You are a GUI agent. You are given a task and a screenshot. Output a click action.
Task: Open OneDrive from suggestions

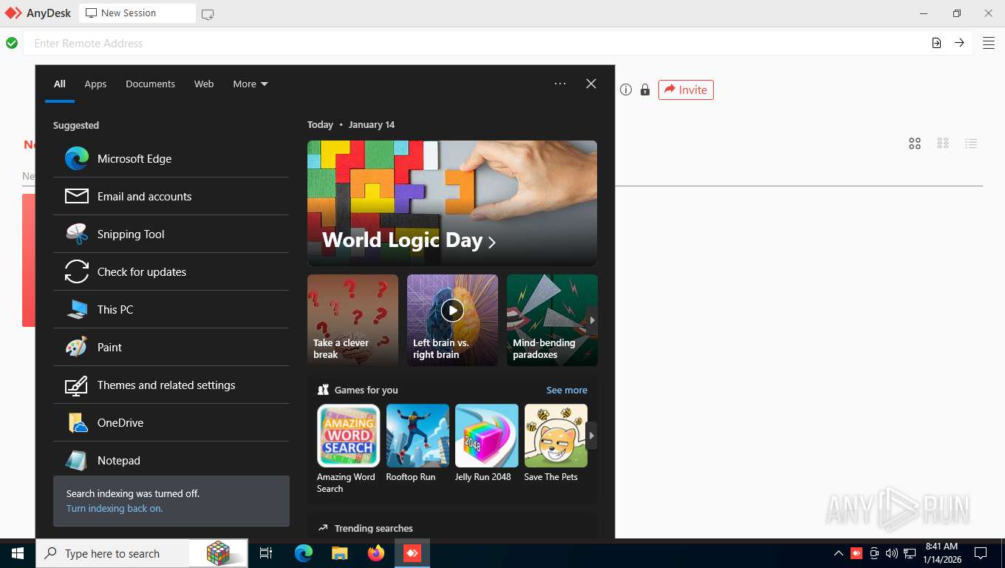pos(171,422)
